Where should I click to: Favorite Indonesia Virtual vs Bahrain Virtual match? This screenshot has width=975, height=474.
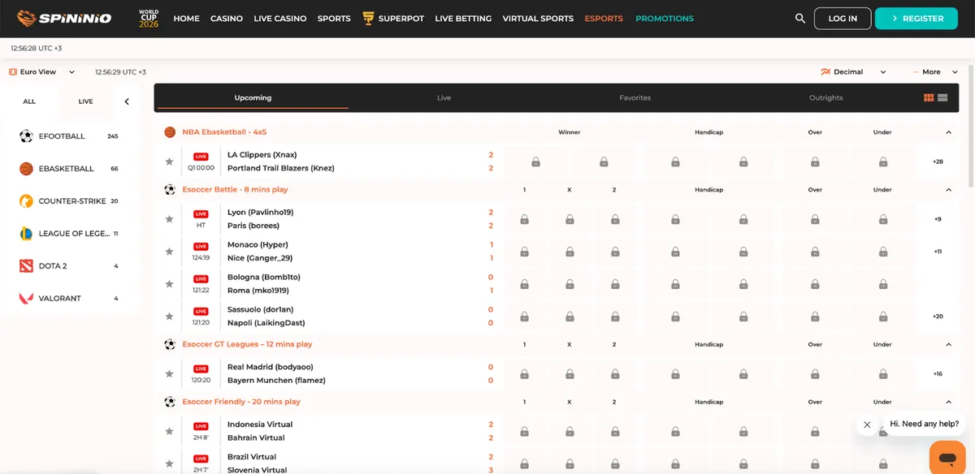pyautogui.click(x=169, y=431)
